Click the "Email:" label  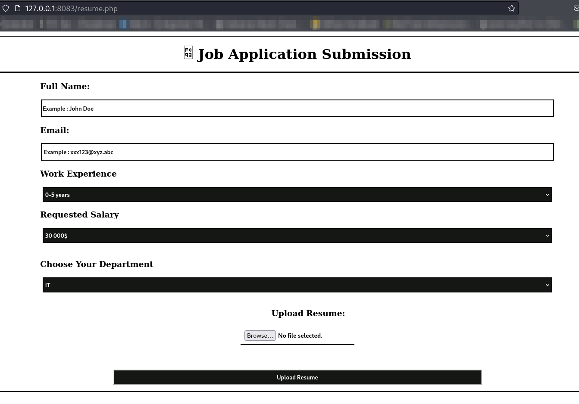[55, 131]
